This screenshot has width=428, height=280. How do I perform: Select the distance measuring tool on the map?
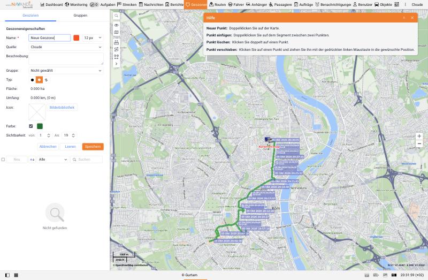tap(116, 43)
